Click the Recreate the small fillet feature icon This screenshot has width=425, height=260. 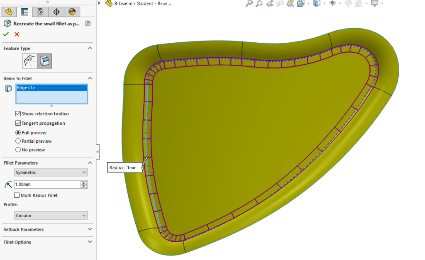[x=7, y=24]
